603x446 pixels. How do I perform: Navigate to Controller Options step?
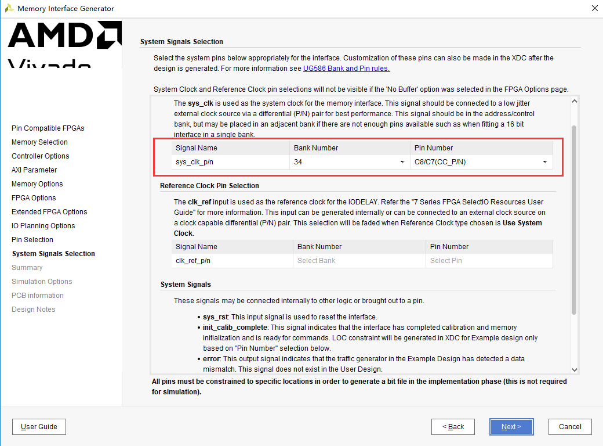41,156
